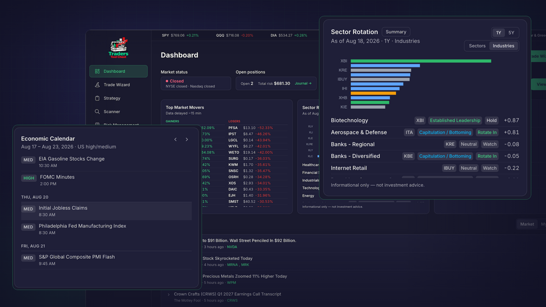
Task: Click the CRWS tag in news
Action: (232, 300)
